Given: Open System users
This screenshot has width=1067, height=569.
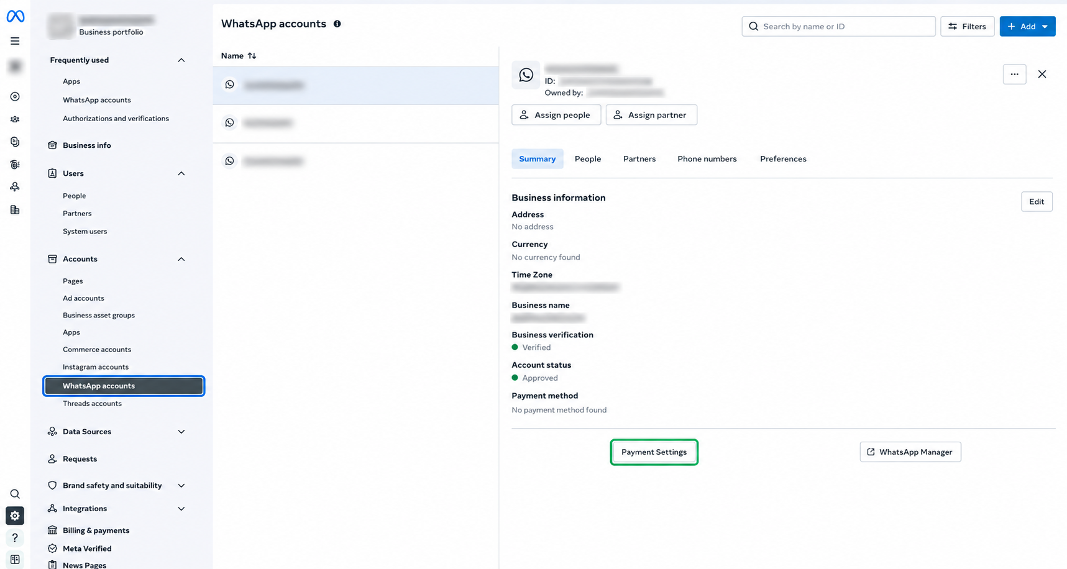Looking at the screenshot, I should click(85, 231).
